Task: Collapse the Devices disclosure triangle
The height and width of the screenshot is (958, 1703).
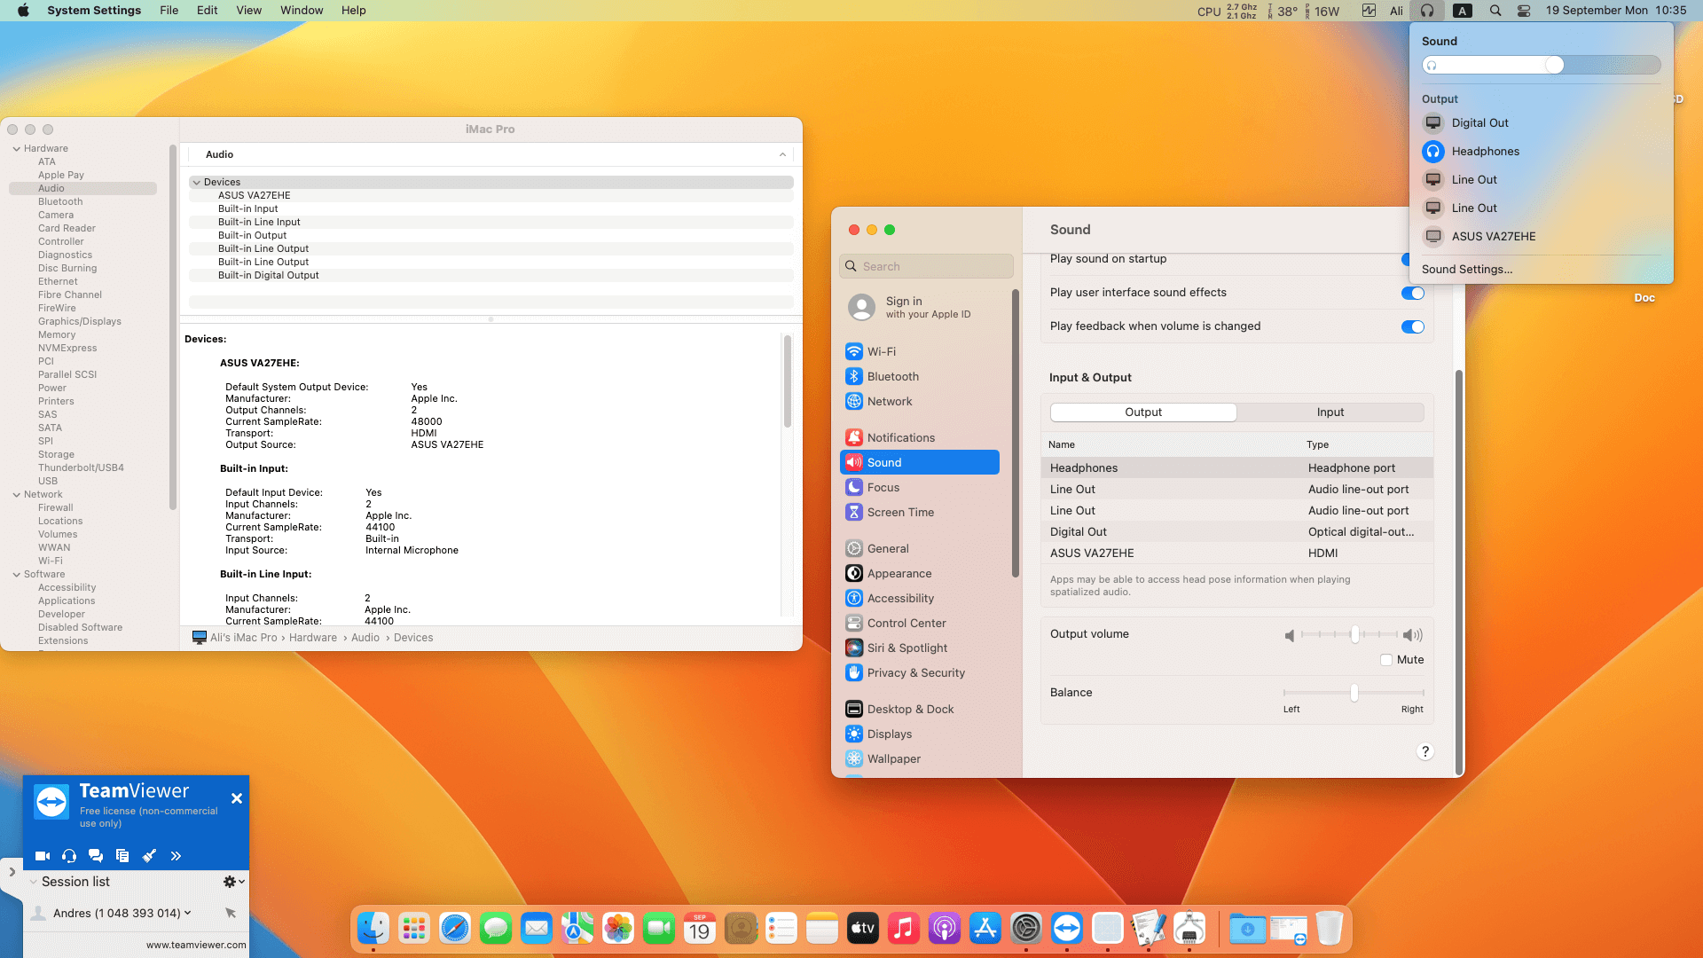Action: [197, 183]
